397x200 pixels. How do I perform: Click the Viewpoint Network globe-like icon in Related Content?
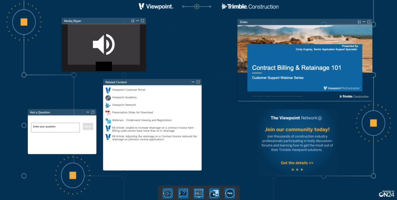click(x=108, y=105)
